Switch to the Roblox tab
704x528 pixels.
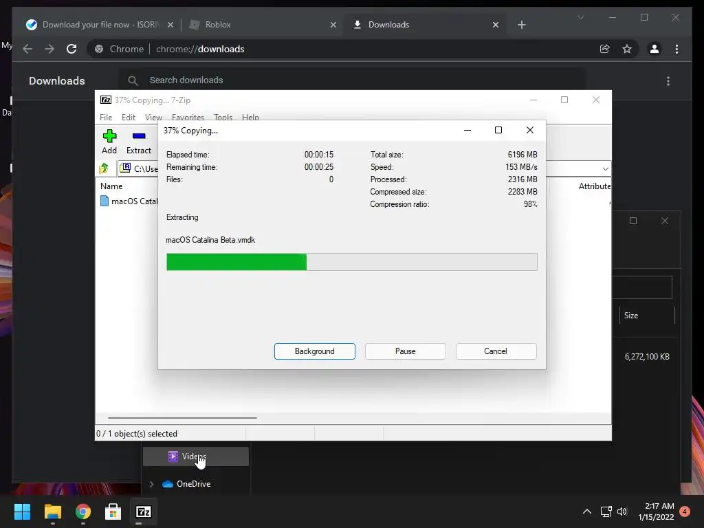click(263, 25)
